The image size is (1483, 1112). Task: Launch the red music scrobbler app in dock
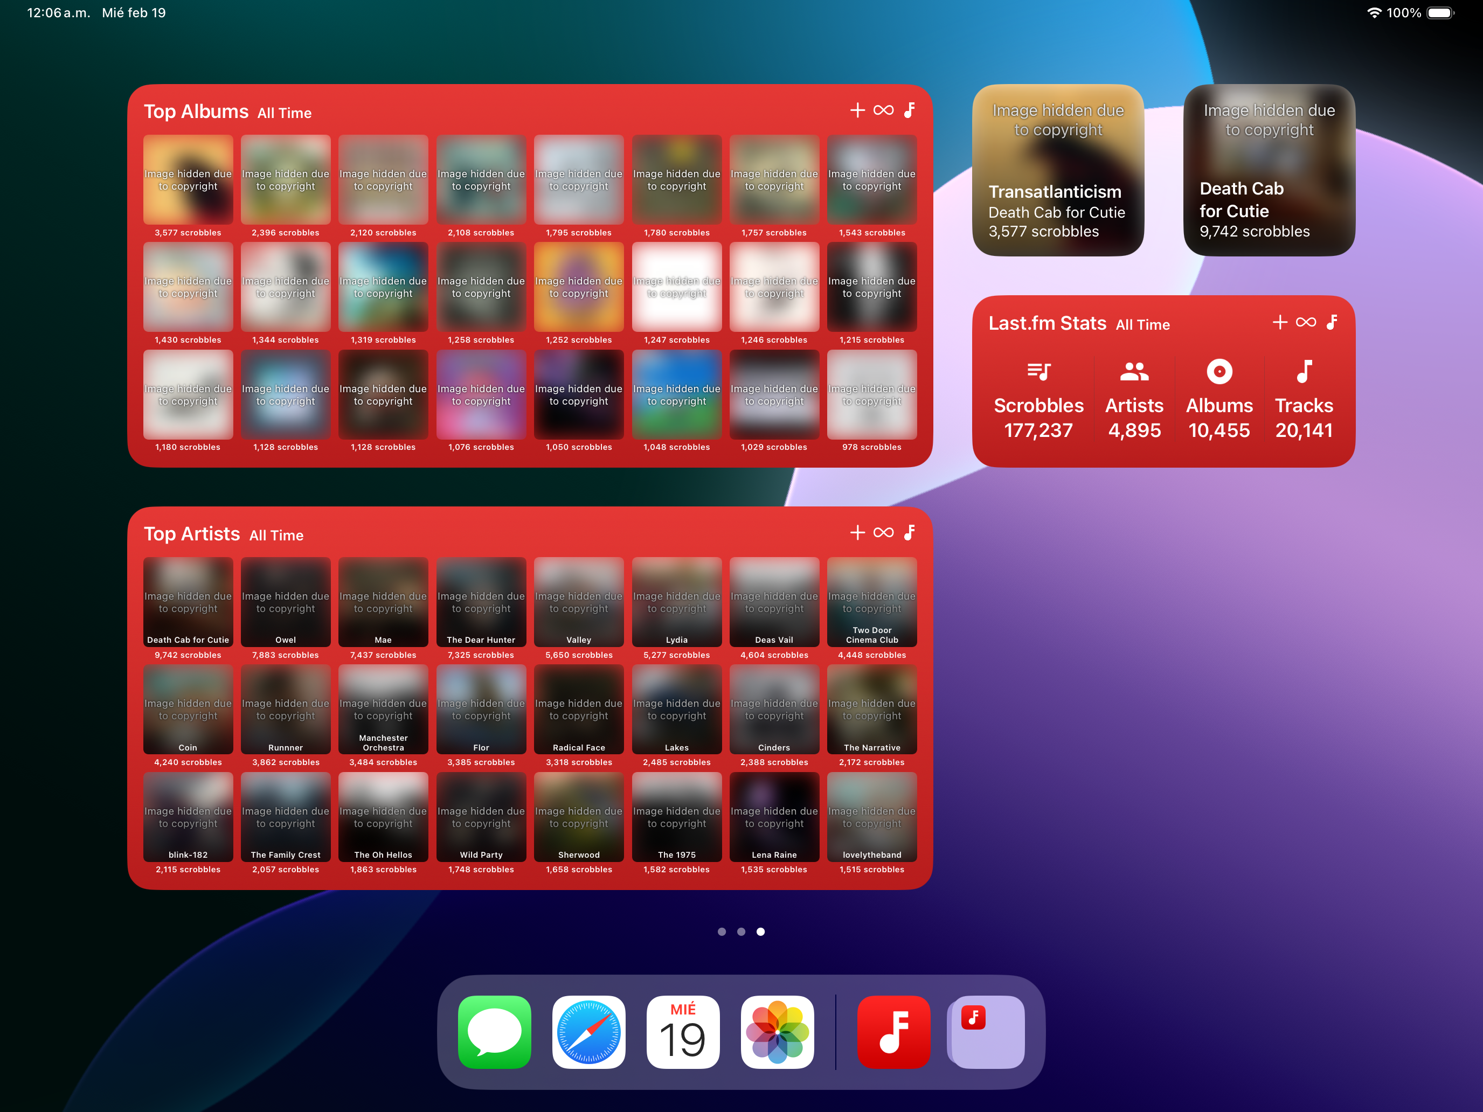pyautogui.click(x=893, y=1032)
